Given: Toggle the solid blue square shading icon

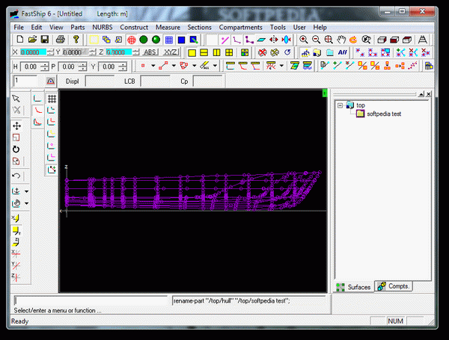Looking at the screenshot, I should [181, 40].
